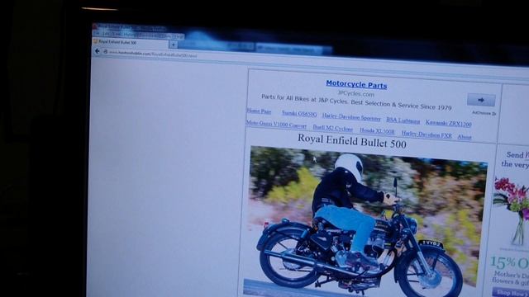This screenshot has width=529, height=297.
Task: Click the JPCycles.com ad text
Action: coord(355,94)
